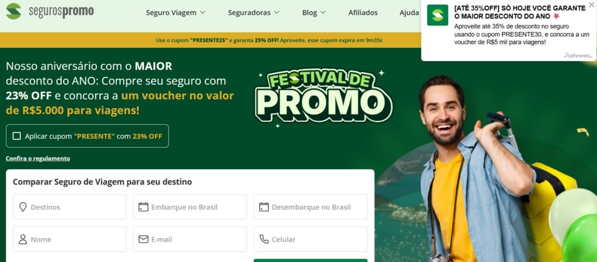Open the Blog dropdown chevron
The width and height of the screenshot is (597, 262).
tap(323, 13)
